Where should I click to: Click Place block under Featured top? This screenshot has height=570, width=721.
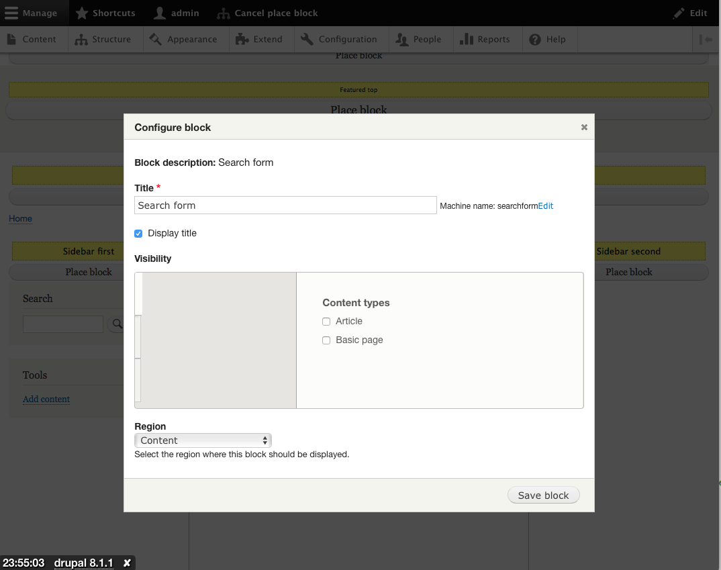tap(358, 110)
